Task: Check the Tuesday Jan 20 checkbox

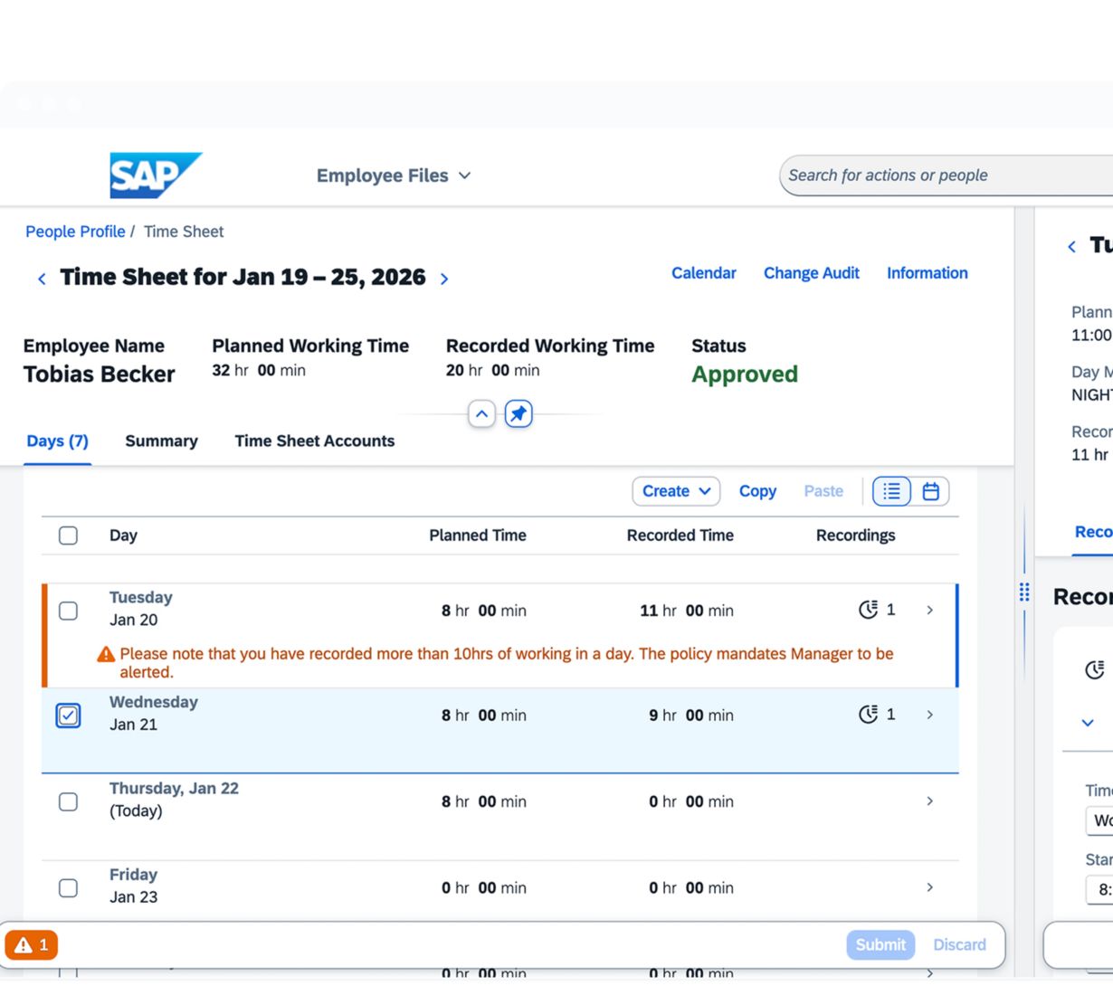Action: [x=68, y=611]
